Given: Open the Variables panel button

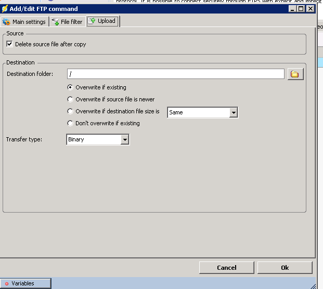Looking at the screenshot, I should [x=26, y=283].
